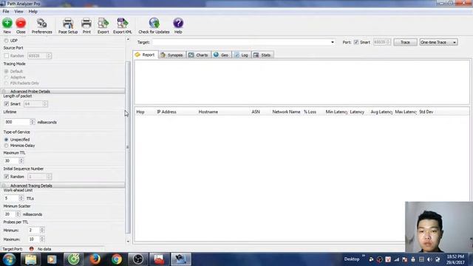
Task: Select Minimize Delay type of service
Action: (7, 146)
